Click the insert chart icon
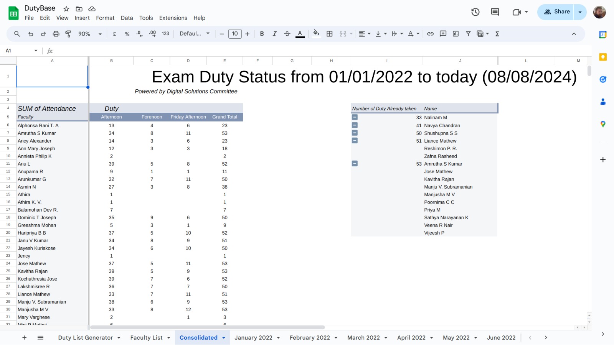Image resolution: width=614 pixels, height=345 pixels. (456, 34)
